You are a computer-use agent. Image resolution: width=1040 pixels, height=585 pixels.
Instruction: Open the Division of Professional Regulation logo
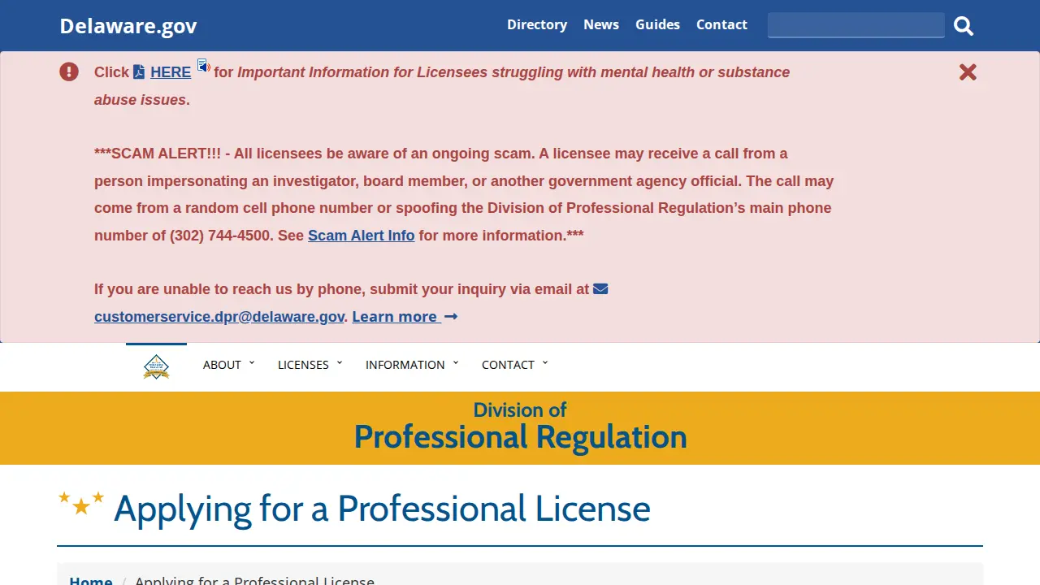(156, 366)
